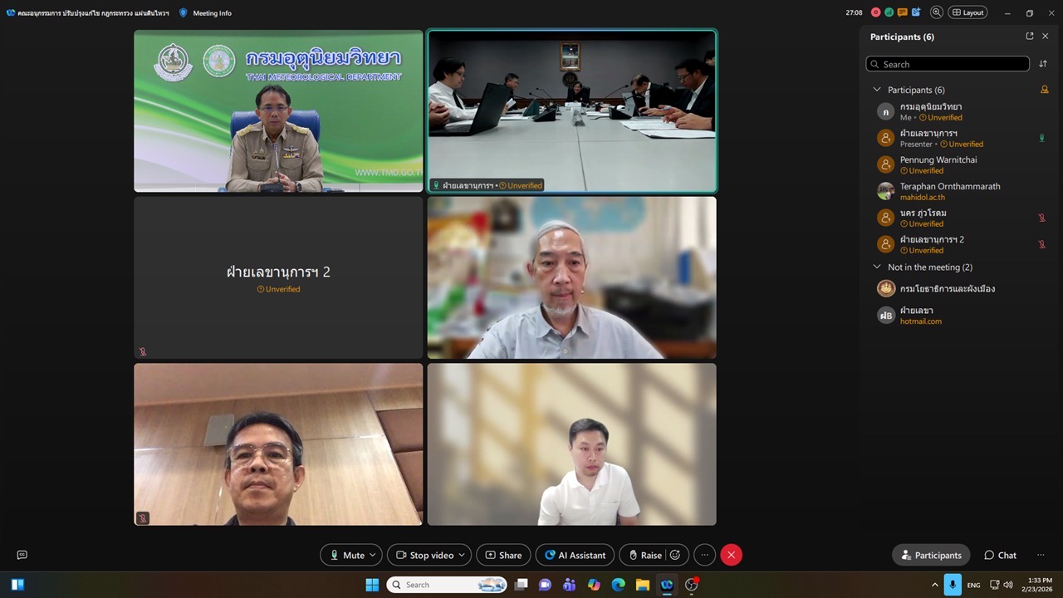Open the video options arrow next to Stop video

click(x=462, y=555)
